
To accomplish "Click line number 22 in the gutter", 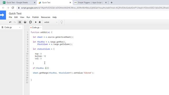I will point(27,82).
